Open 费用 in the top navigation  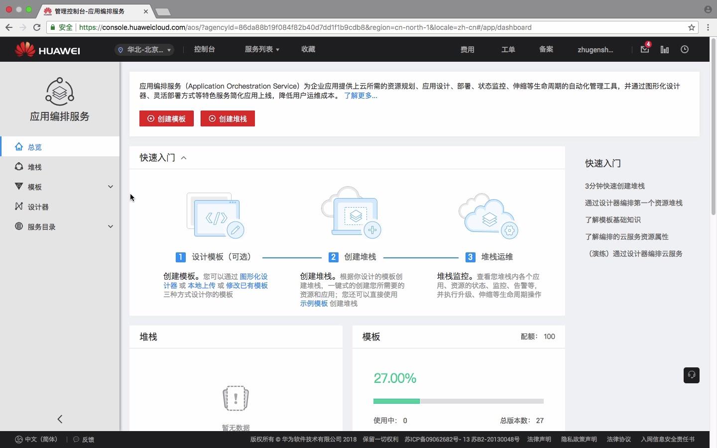point(467,49)
